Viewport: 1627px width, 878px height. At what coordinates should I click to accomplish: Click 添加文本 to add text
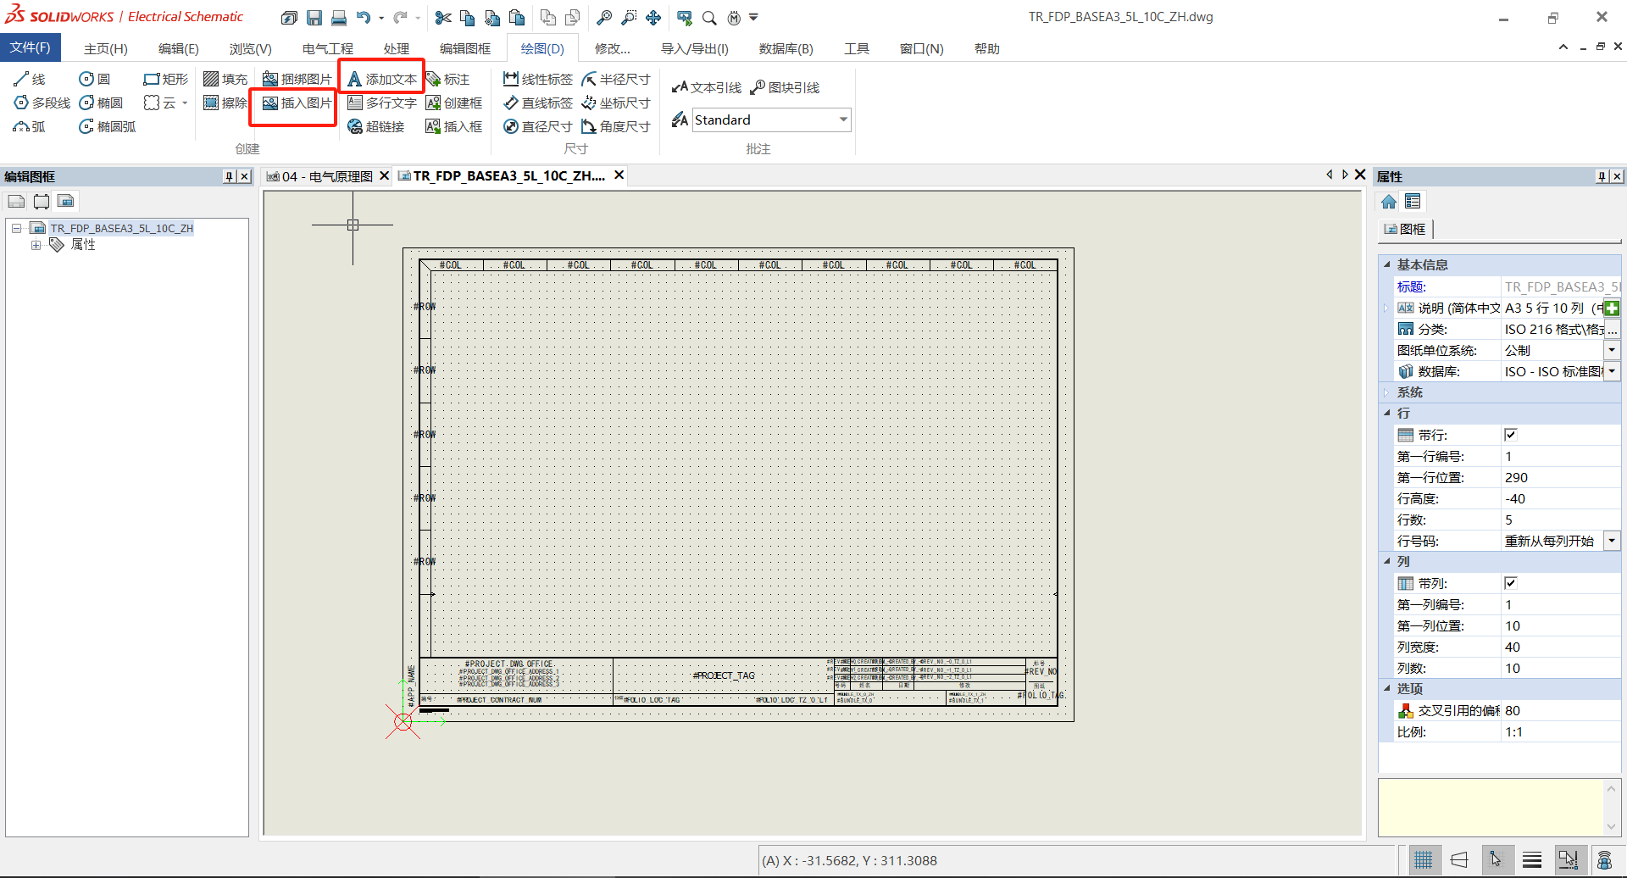(x=382, y=79)
